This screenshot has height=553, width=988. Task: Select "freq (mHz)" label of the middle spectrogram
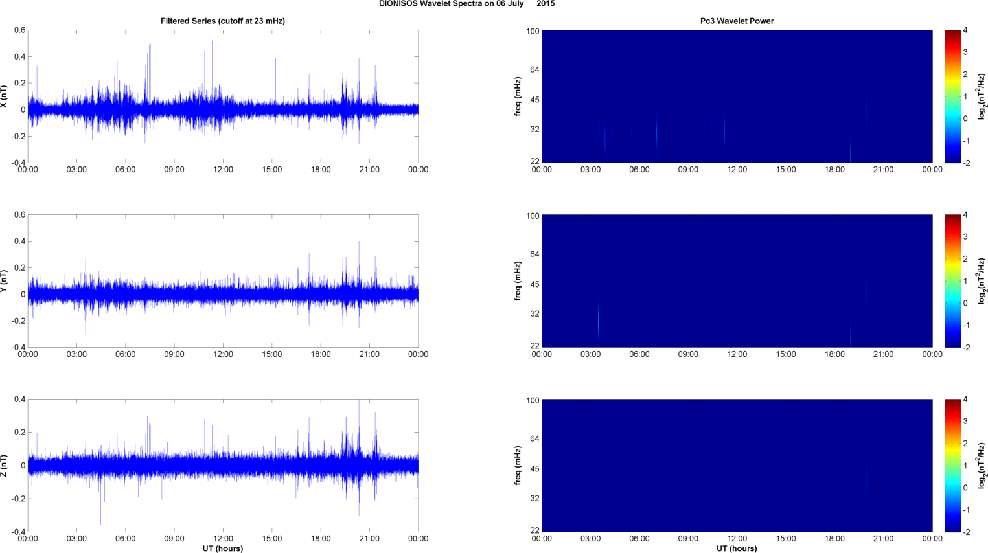(x=518, y=281)
